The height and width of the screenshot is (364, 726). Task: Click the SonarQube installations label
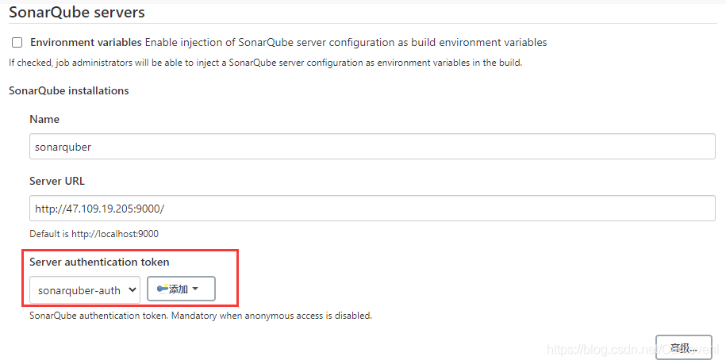[69, 90]
